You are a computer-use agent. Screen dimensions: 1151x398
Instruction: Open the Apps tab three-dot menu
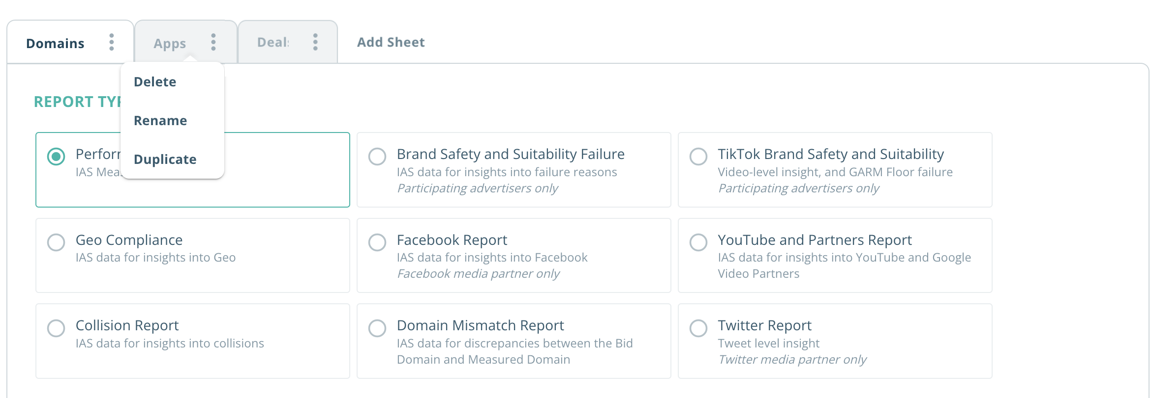(213, 42)
